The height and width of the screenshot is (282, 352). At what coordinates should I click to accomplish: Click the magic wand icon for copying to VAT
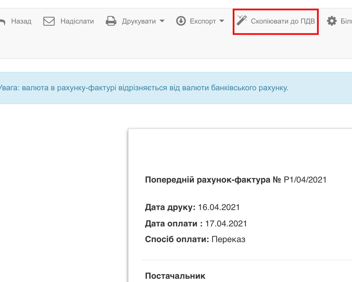(x=242, y=20)
